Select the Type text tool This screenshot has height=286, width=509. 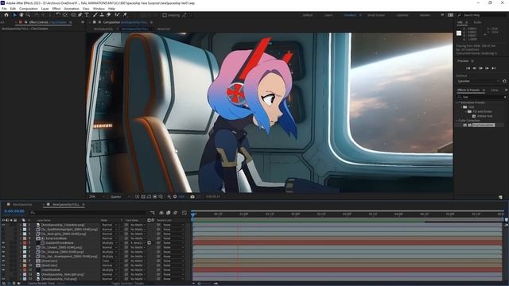(x=87, y=15)
